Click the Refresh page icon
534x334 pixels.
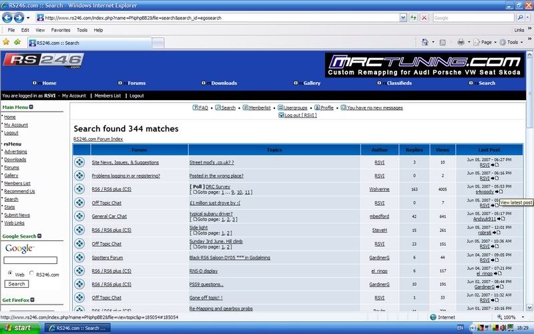413,18
